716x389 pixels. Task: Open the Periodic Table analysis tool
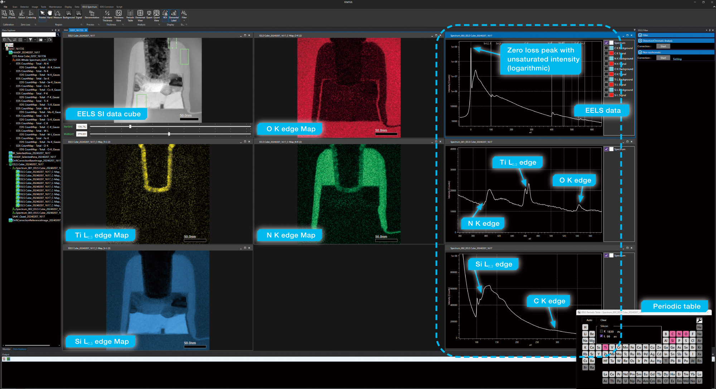[x=130, y=16]
